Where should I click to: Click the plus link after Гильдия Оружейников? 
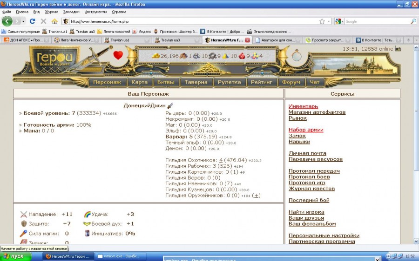(256, 196)
